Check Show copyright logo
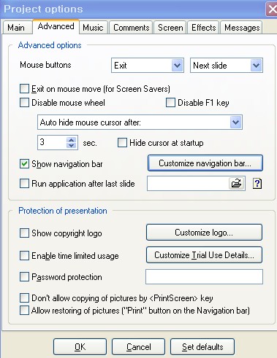 [24, 233]
